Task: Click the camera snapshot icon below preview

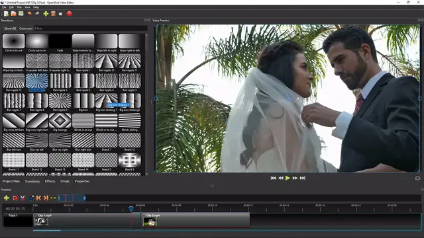Action: (417, 178)
